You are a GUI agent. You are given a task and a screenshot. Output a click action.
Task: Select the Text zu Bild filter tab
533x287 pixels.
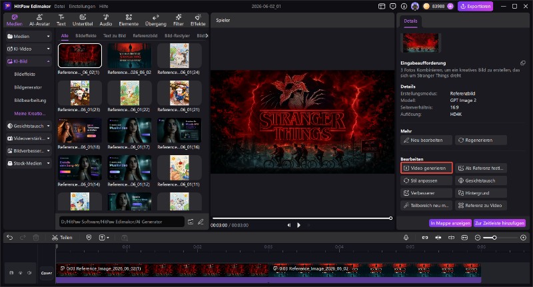pyautogui.click(x=114, y=36)
